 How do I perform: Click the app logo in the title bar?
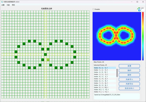coord(2,2)
